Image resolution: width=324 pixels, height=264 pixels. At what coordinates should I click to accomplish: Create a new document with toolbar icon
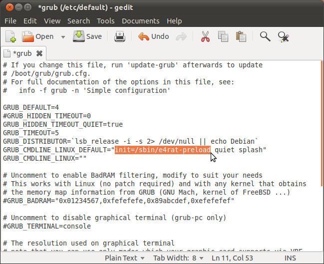point(10,36)
